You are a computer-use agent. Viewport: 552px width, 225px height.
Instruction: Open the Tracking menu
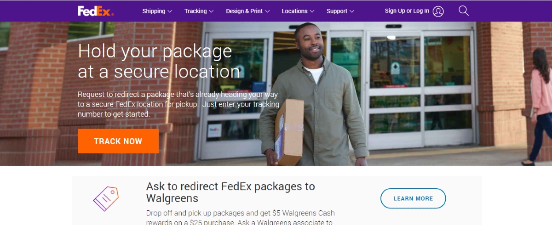pos(199,11)
